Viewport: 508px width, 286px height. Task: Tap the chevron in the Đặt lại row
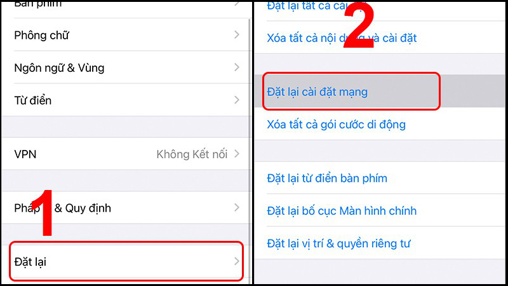237,261
